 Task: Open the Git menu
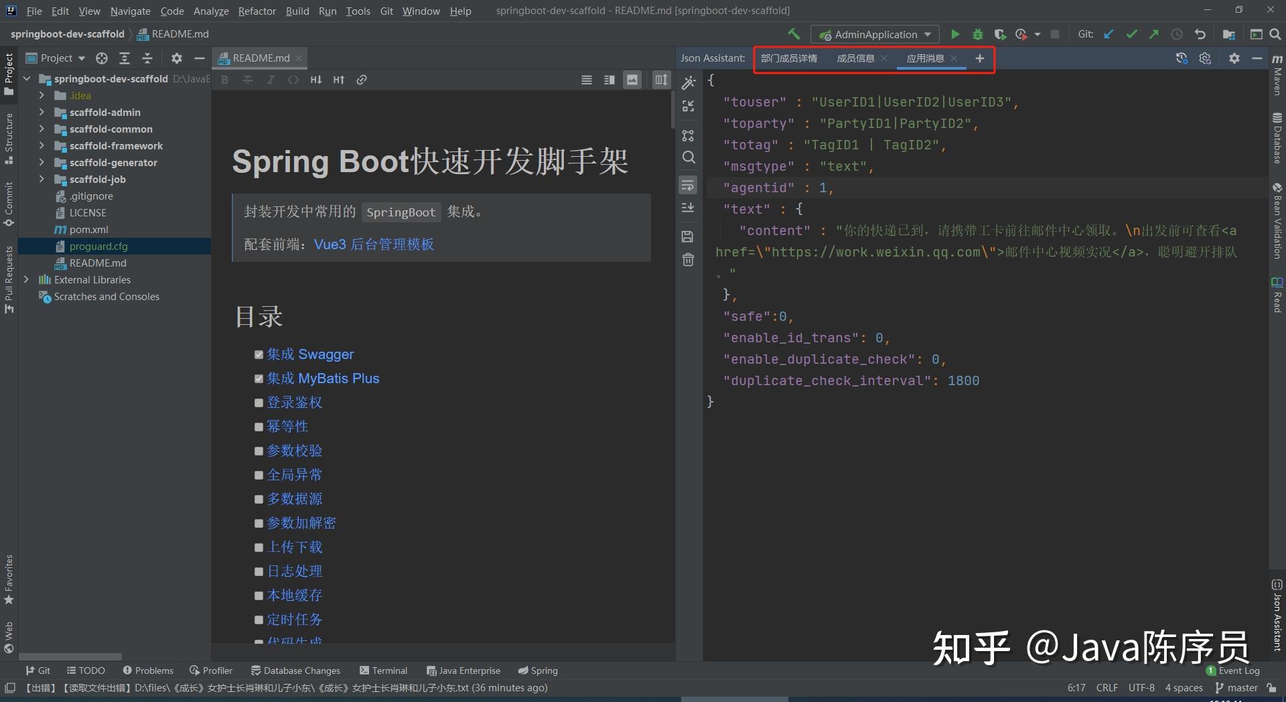tap(386, 11)
